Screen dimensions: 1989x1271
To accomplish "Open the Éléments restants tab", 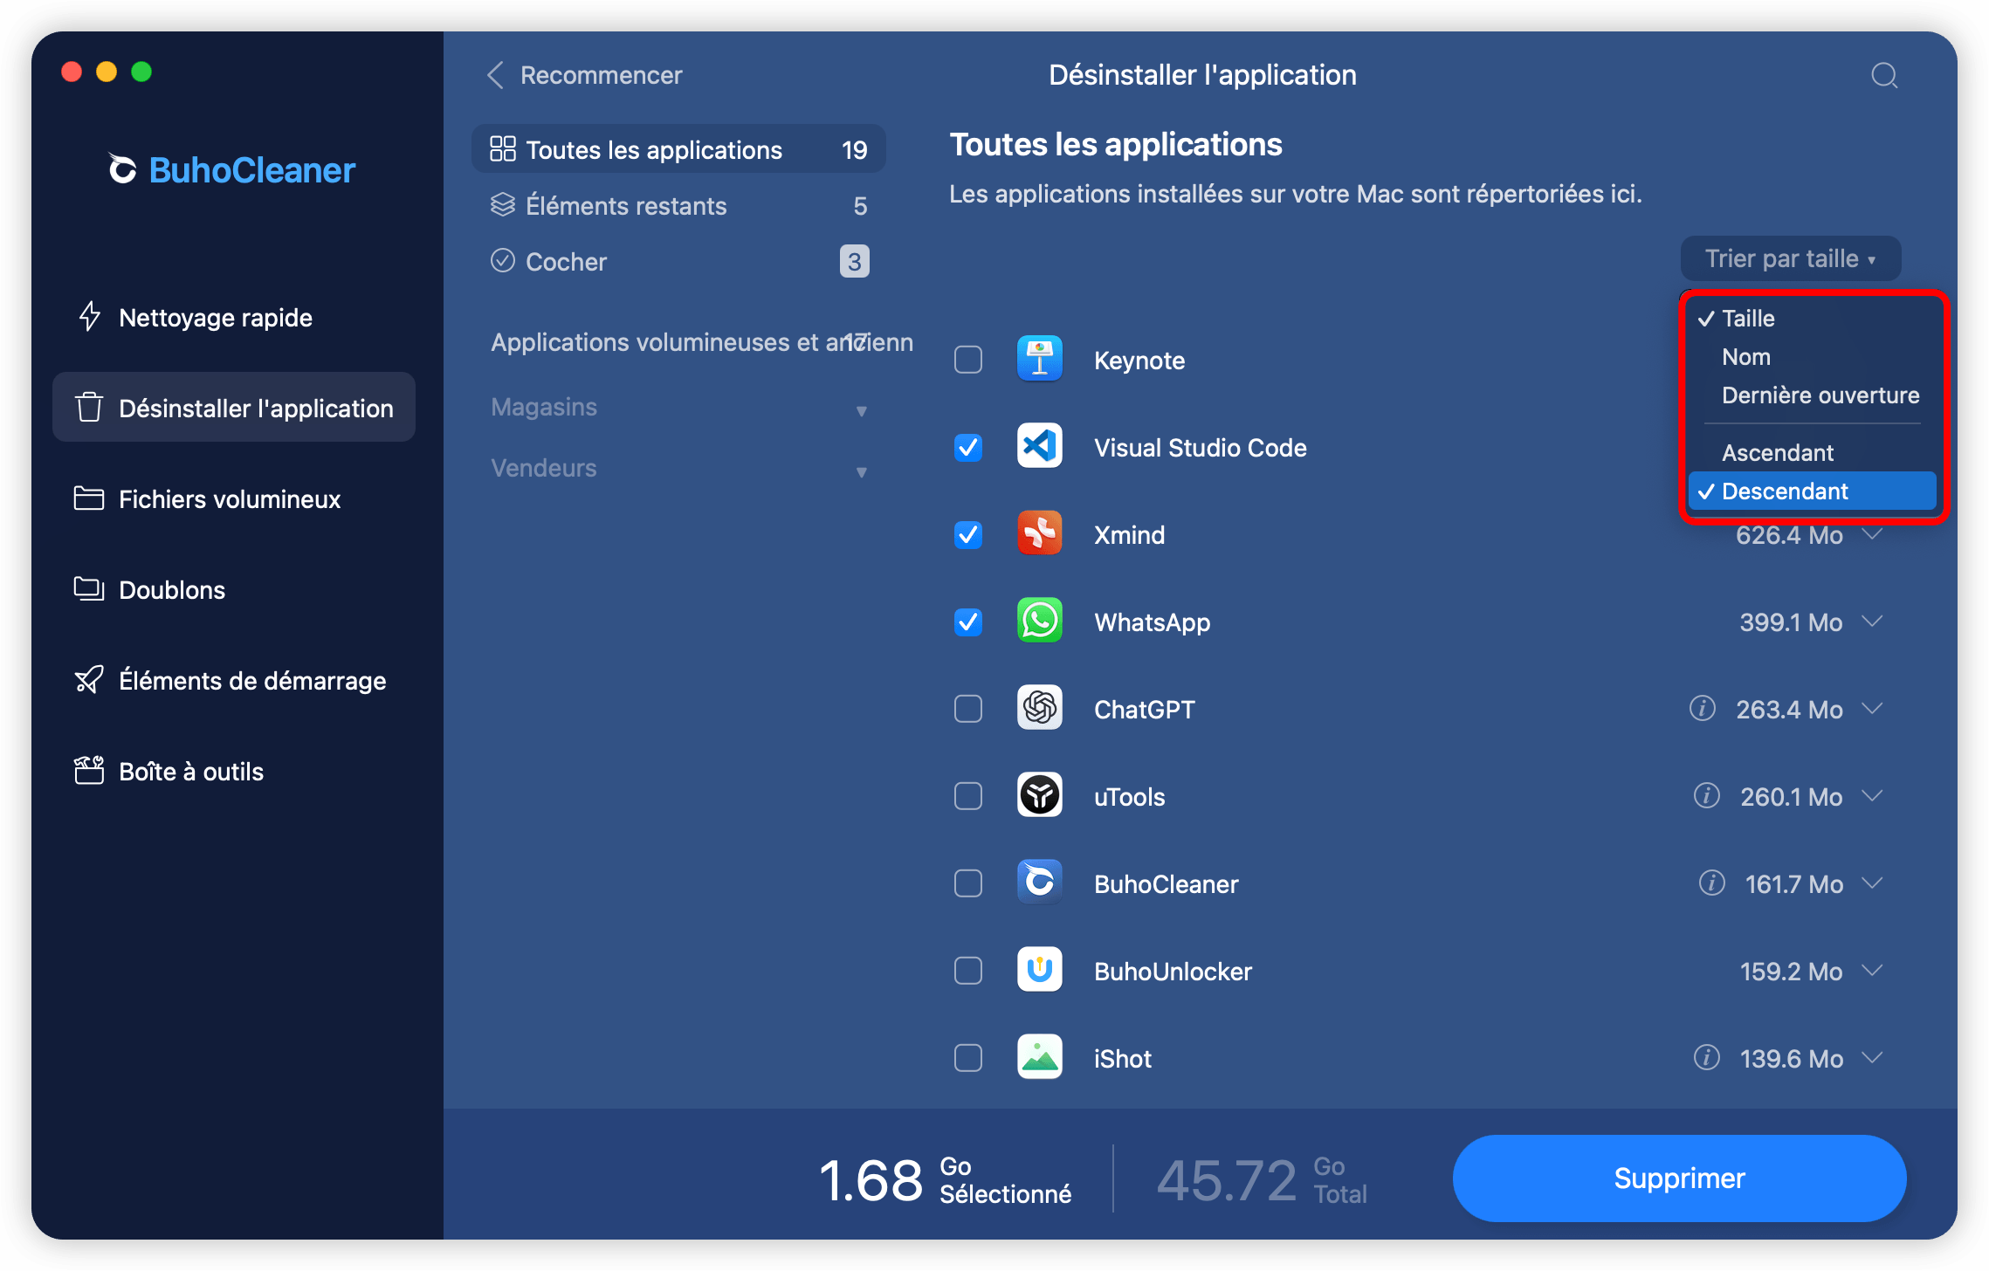I will click(678, 205).
